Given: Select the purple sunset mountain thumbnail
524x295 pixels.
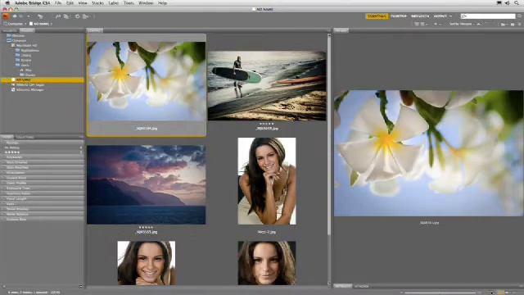Looking at the screenshot, I should pyautogui.click(x=147, y=184).
